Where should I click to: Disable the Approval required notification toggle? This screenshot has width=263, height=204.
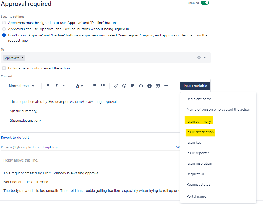point(205,3)
